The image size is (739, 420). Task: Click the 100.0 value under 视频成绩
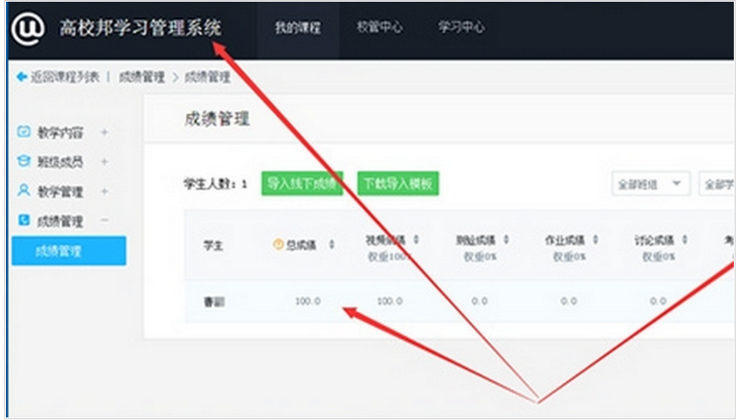(x=390, y=301)
